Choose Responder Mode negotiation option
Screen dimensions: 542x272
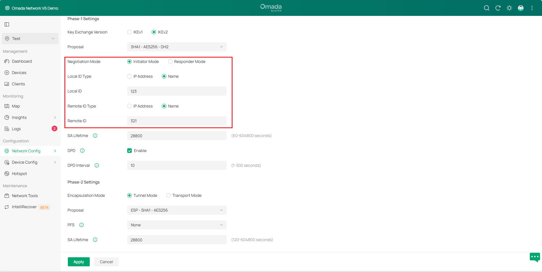(170, 62)
